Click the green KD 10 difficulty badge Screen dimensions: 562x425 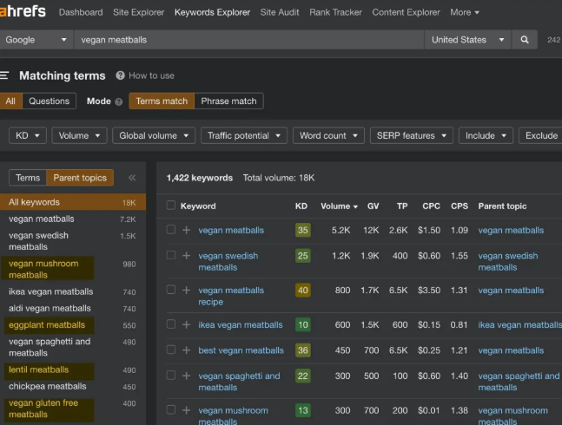(302, 325)
